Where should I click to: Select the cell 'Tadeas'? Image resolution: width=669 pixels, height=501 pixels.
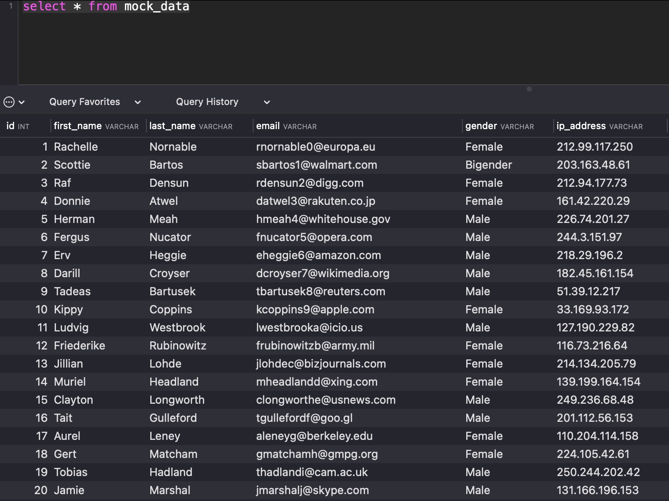(x=72, y=291)
